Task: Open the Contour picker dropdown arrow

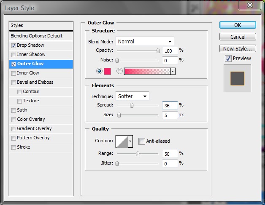Action: coord(130,141)
